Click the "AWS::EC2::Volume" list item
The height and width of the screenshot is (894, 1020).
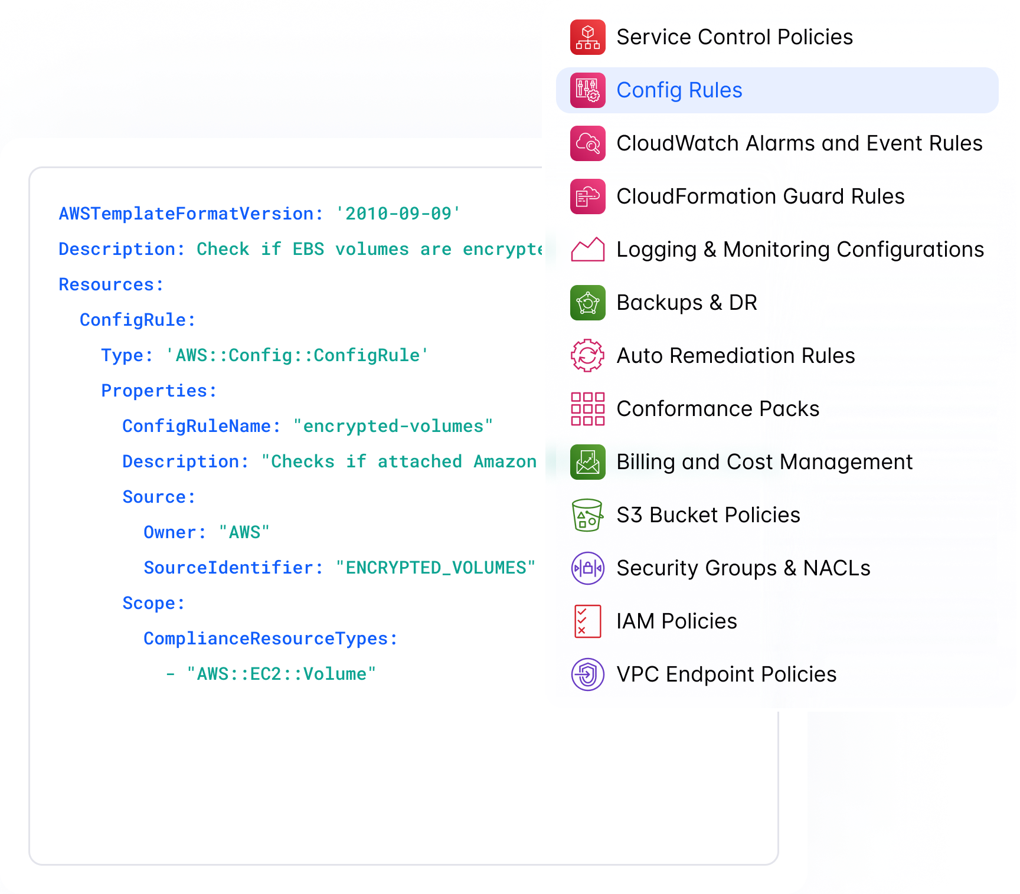(x=281, y=674)
